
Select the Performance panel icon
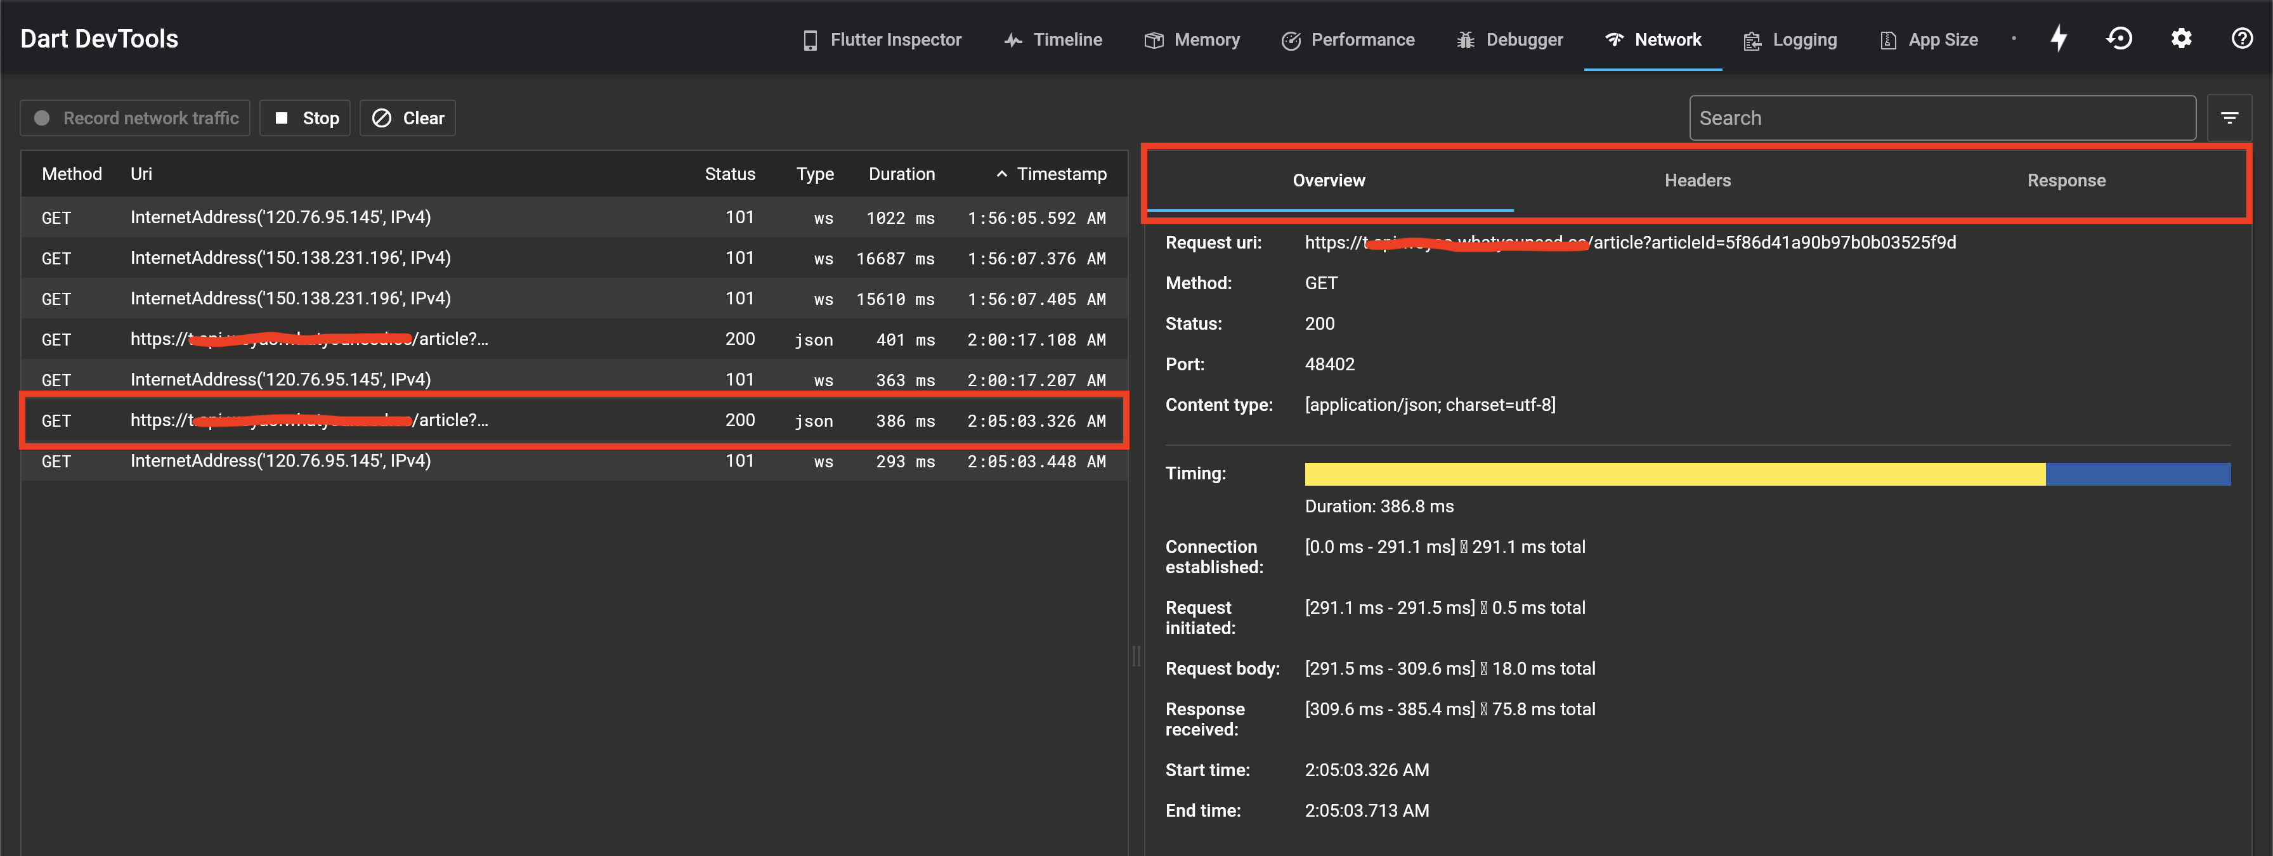(x=1290, y=39)
